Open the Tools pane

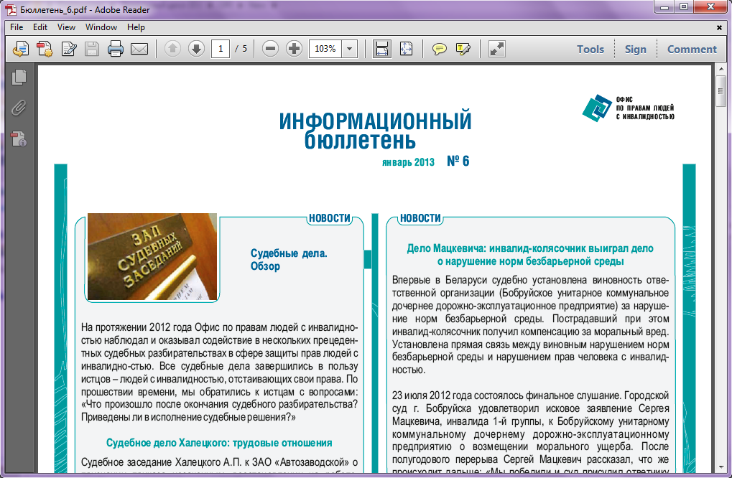pyautogui.click(x=590, y=49)
